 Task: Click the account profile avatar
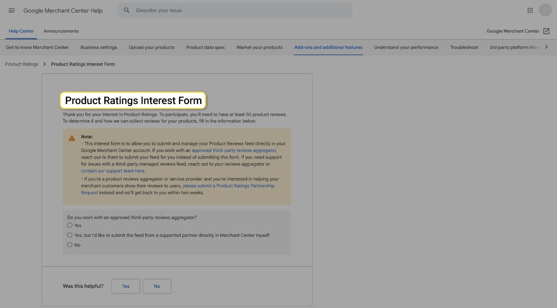(545, 10)
